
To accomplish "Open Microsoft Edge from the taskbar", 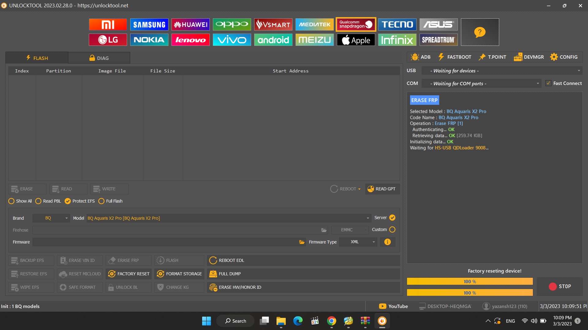I will 298,321.
